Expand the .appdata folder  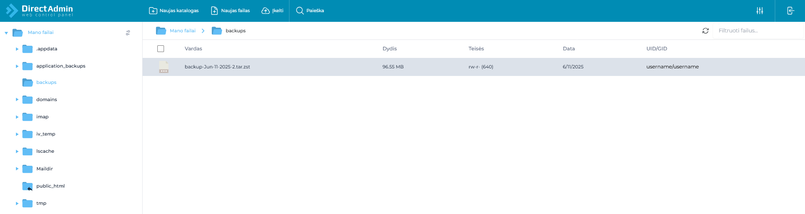[17, 49]
